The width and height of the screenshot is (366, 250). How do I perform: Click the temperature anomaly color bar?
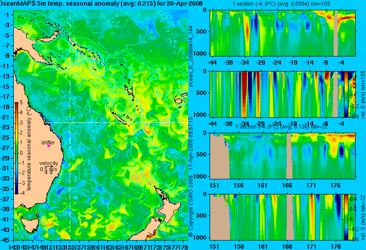point(16,148)
